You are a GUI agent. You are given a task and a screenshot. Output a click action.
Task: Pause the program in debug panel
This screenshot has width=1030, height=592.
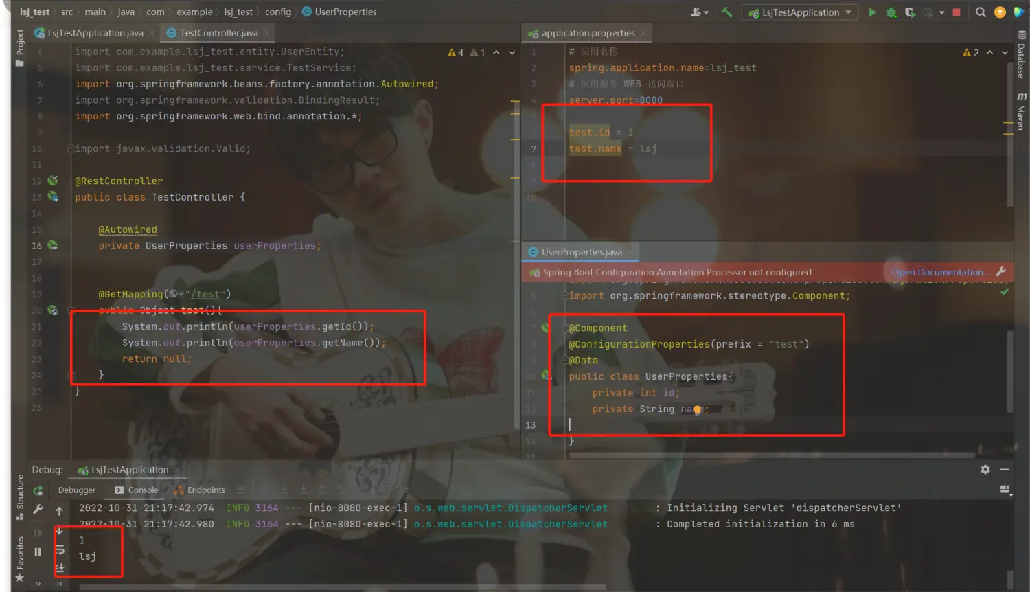tap(38, 551)
